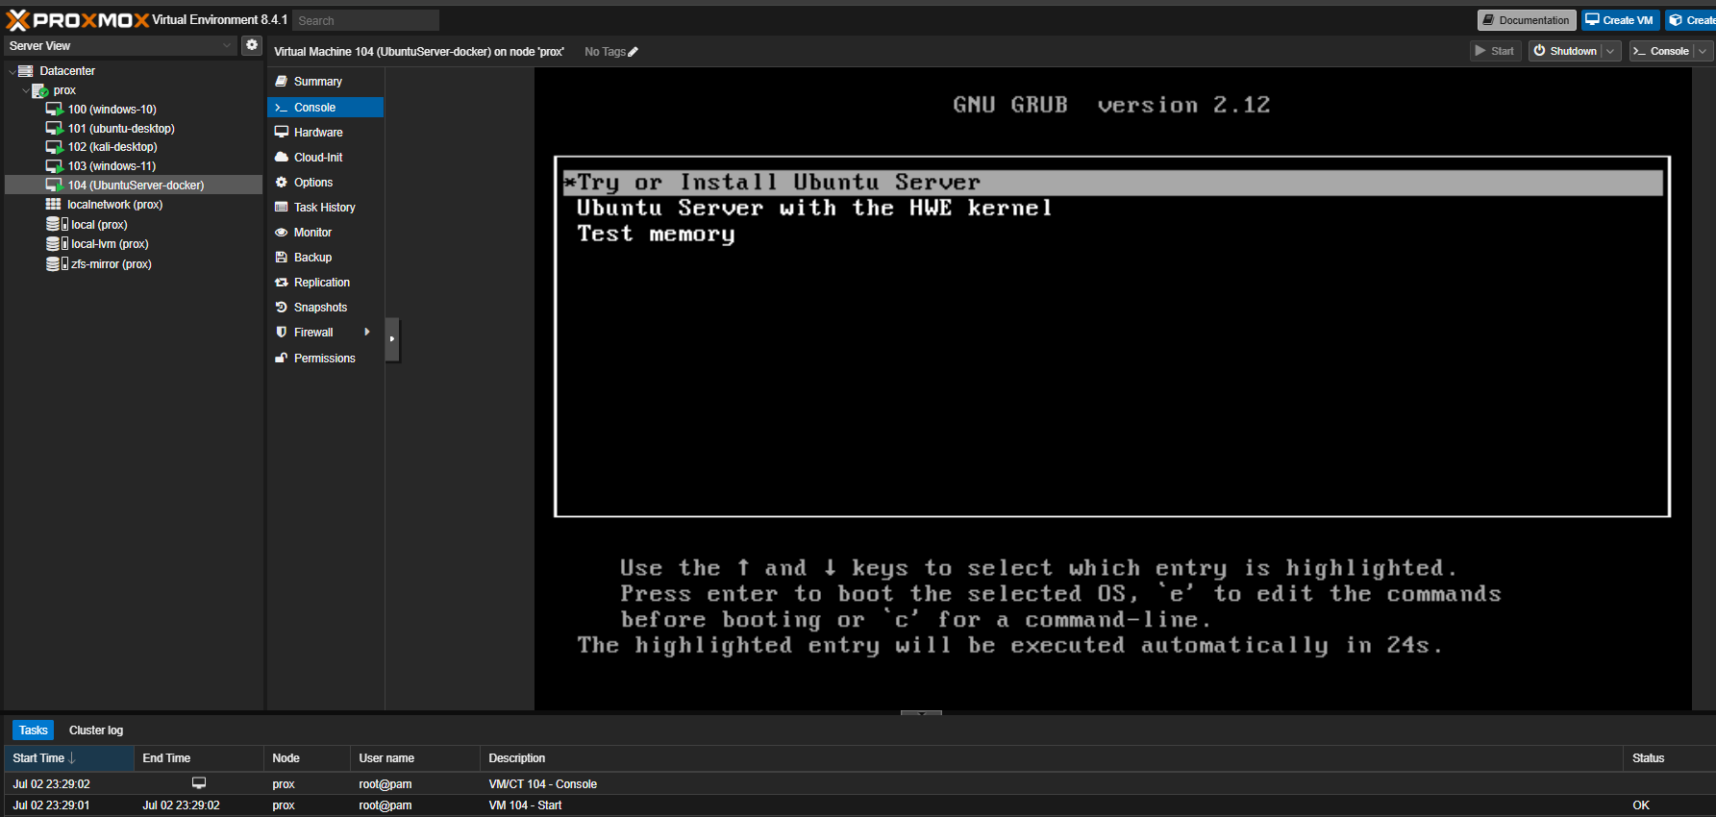1716x817 pixels.
Task: Sort by Start Time column header
Action: pos(69,758)
